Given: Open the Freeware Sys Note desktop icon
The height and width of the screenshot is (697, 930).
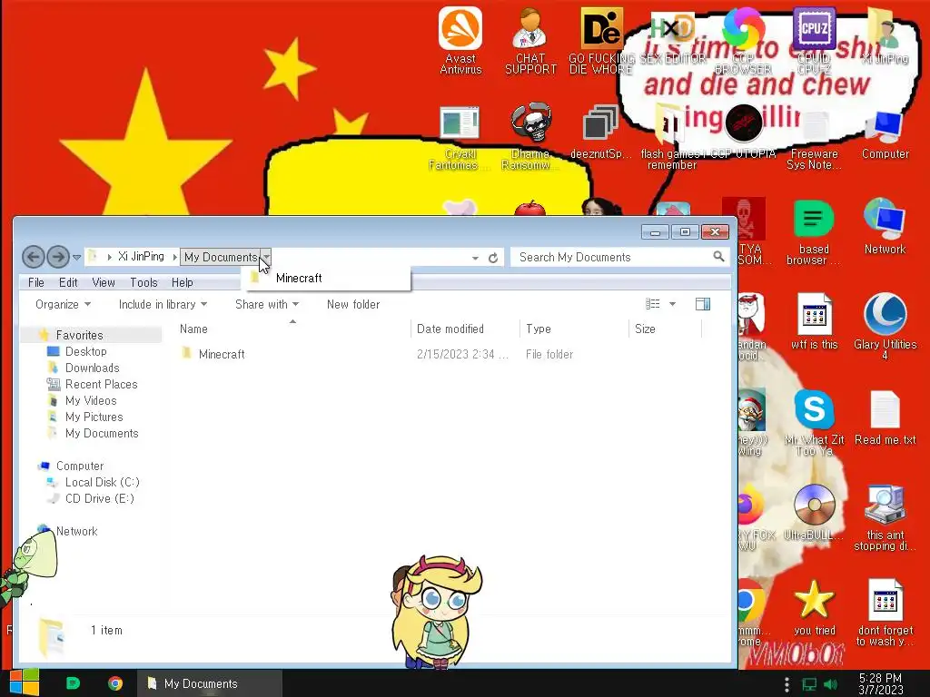Looking at the screenshot, I should click(814, 138).
